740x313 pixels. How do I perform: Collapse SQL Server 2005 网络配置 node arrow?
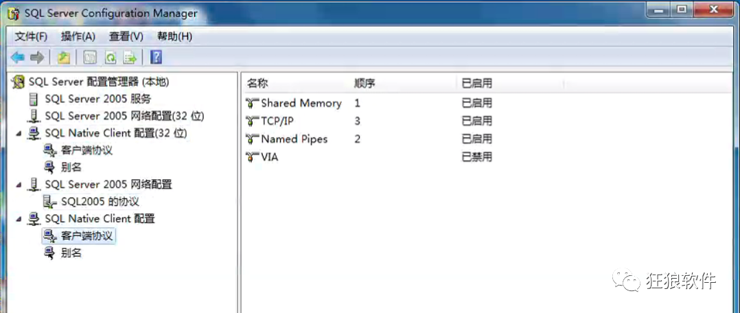[x=19, y=185]
